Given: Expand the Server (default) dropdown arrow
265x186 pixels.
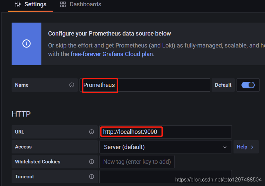Looking at the screenshot, I should pos(225,147).
